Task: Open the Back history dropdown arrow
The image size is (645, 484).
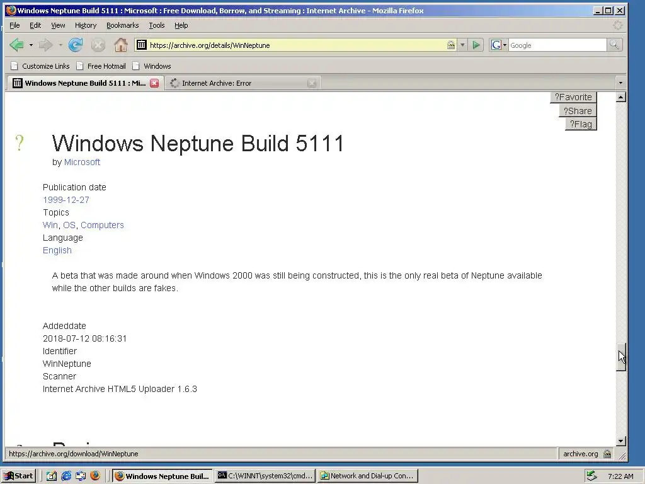Action: [31, 45]
